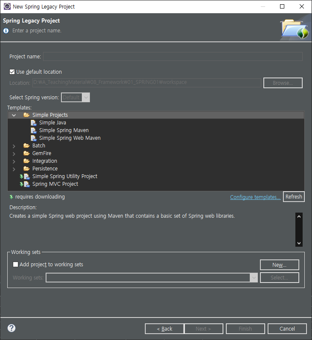Collapse the Simple Projects tree node
The width and height of the screenshot is (312, 340).
[x=14, y=115]
